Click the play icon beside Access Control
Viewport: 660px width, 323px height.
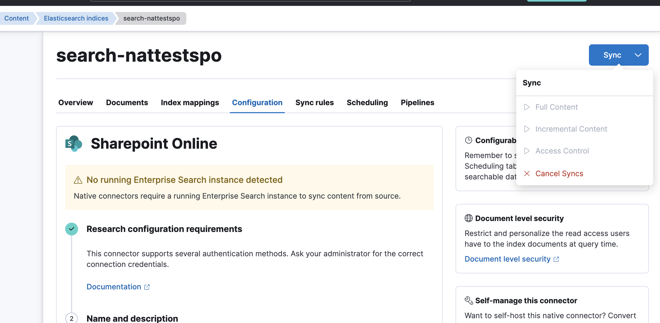point(527,151)
